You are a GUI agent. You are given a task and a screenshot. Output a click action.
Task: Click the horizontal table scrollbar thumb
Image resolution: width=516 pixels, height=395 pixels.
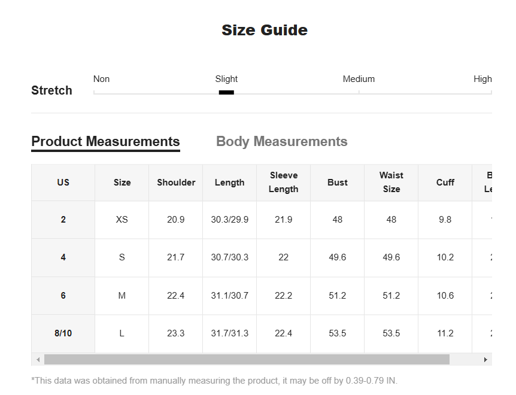click(247, 360)
